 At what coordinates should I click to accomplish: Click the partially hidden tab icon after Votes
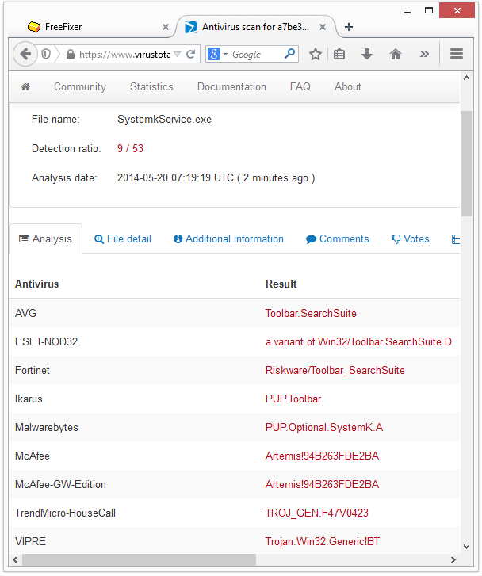coord(456,239)
